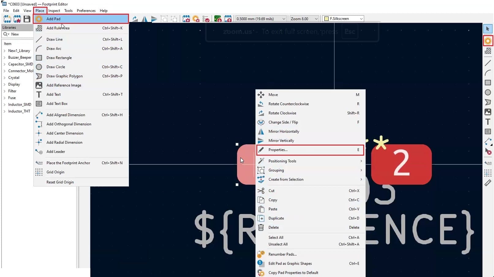Expand the Inductor_THT library
The image size is (494, 277).
(5, 111)
